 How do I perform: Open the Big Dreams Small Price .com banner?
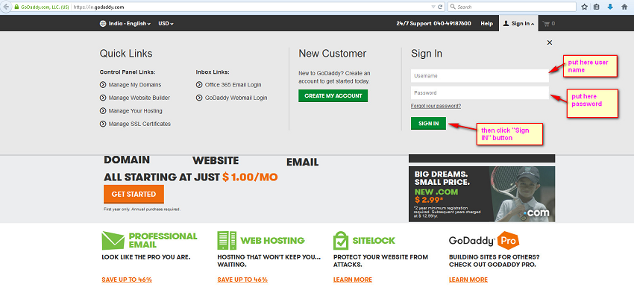482,194
